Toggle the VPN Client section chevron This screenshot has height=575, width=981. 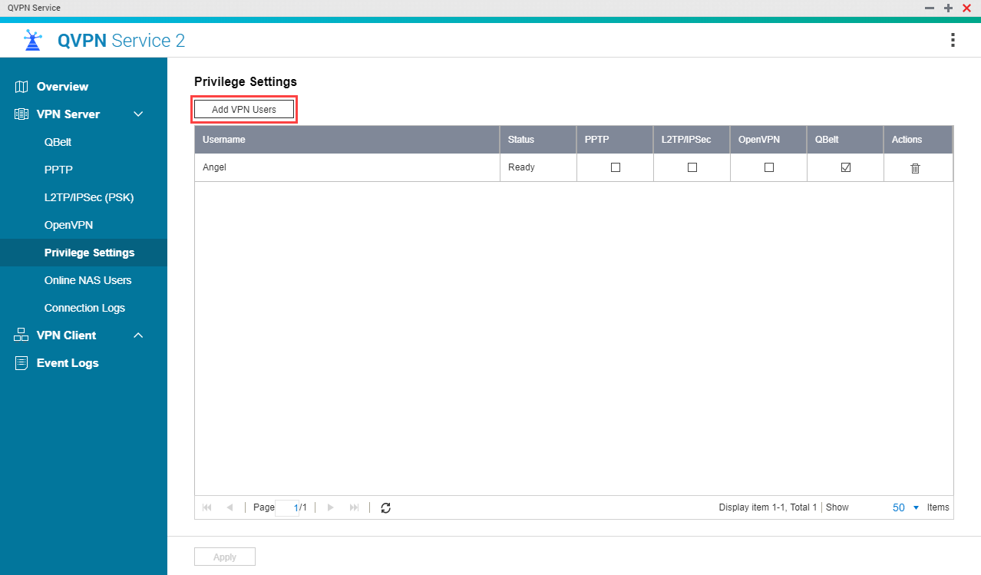[x=138, y=335]
